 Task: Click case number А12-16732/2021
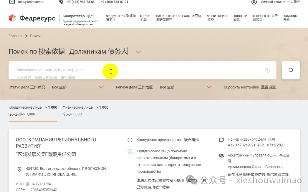click(241, 145)
